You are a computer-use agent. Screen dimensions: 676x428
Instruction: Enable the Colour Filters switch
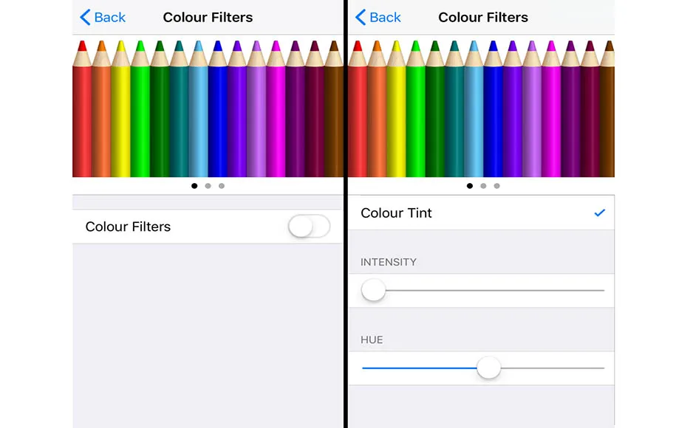tap(309, 227)
